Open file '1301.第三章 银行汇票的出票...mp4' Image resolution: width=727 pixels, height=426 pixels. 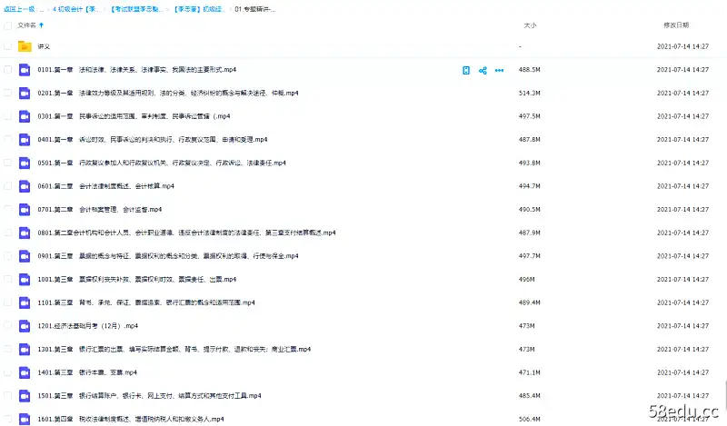174,349
